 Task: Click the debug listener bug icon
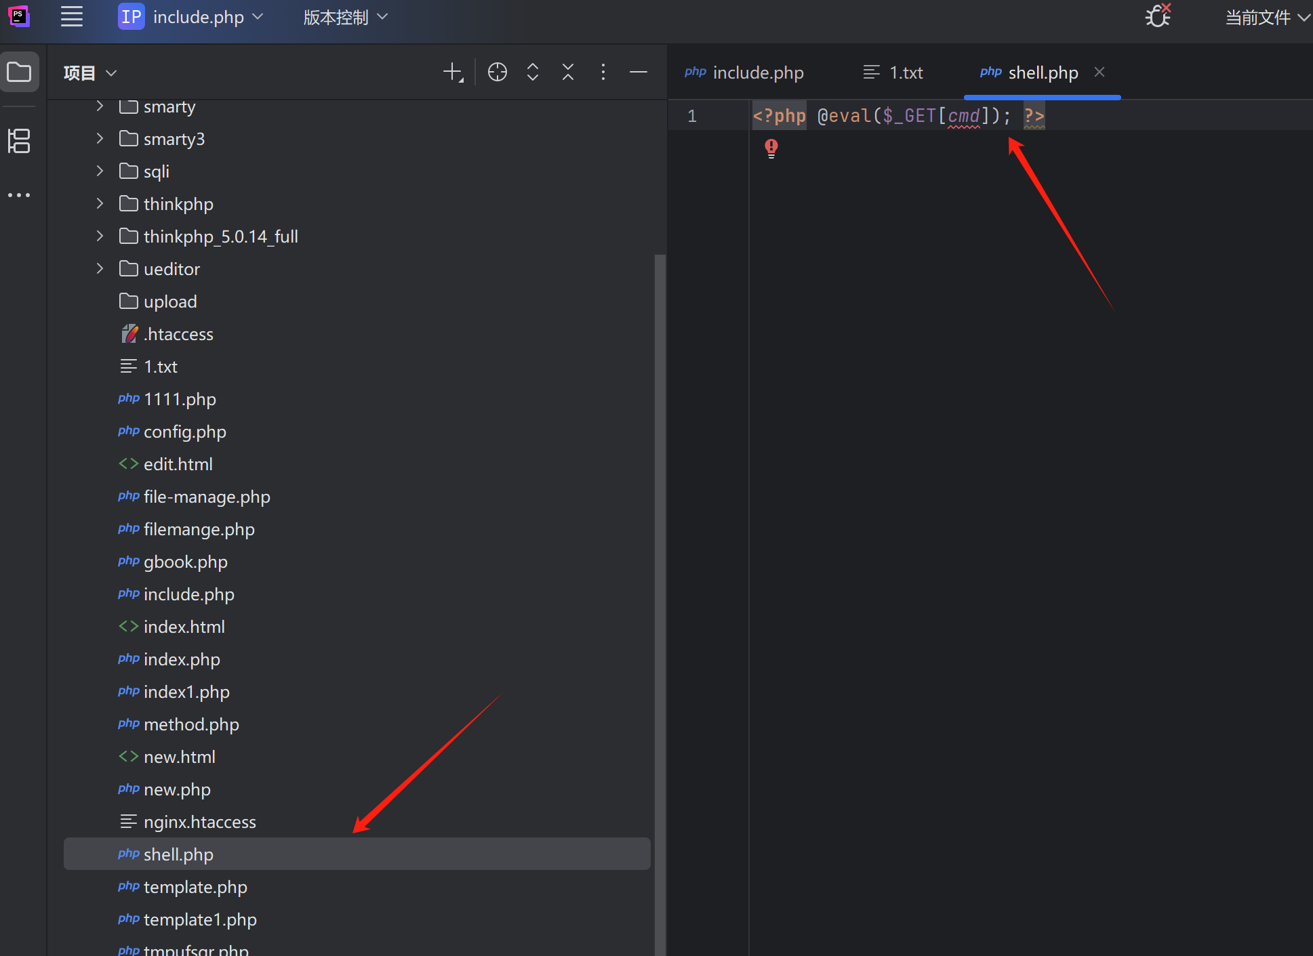[x=1158, y=16]
